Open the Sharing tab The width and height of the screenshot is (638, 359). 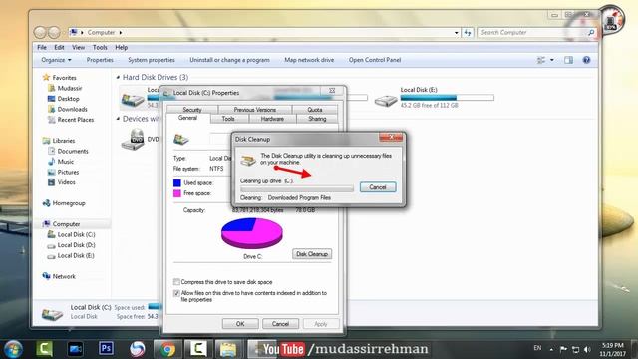pyautogui.click(x=317, y=119)
